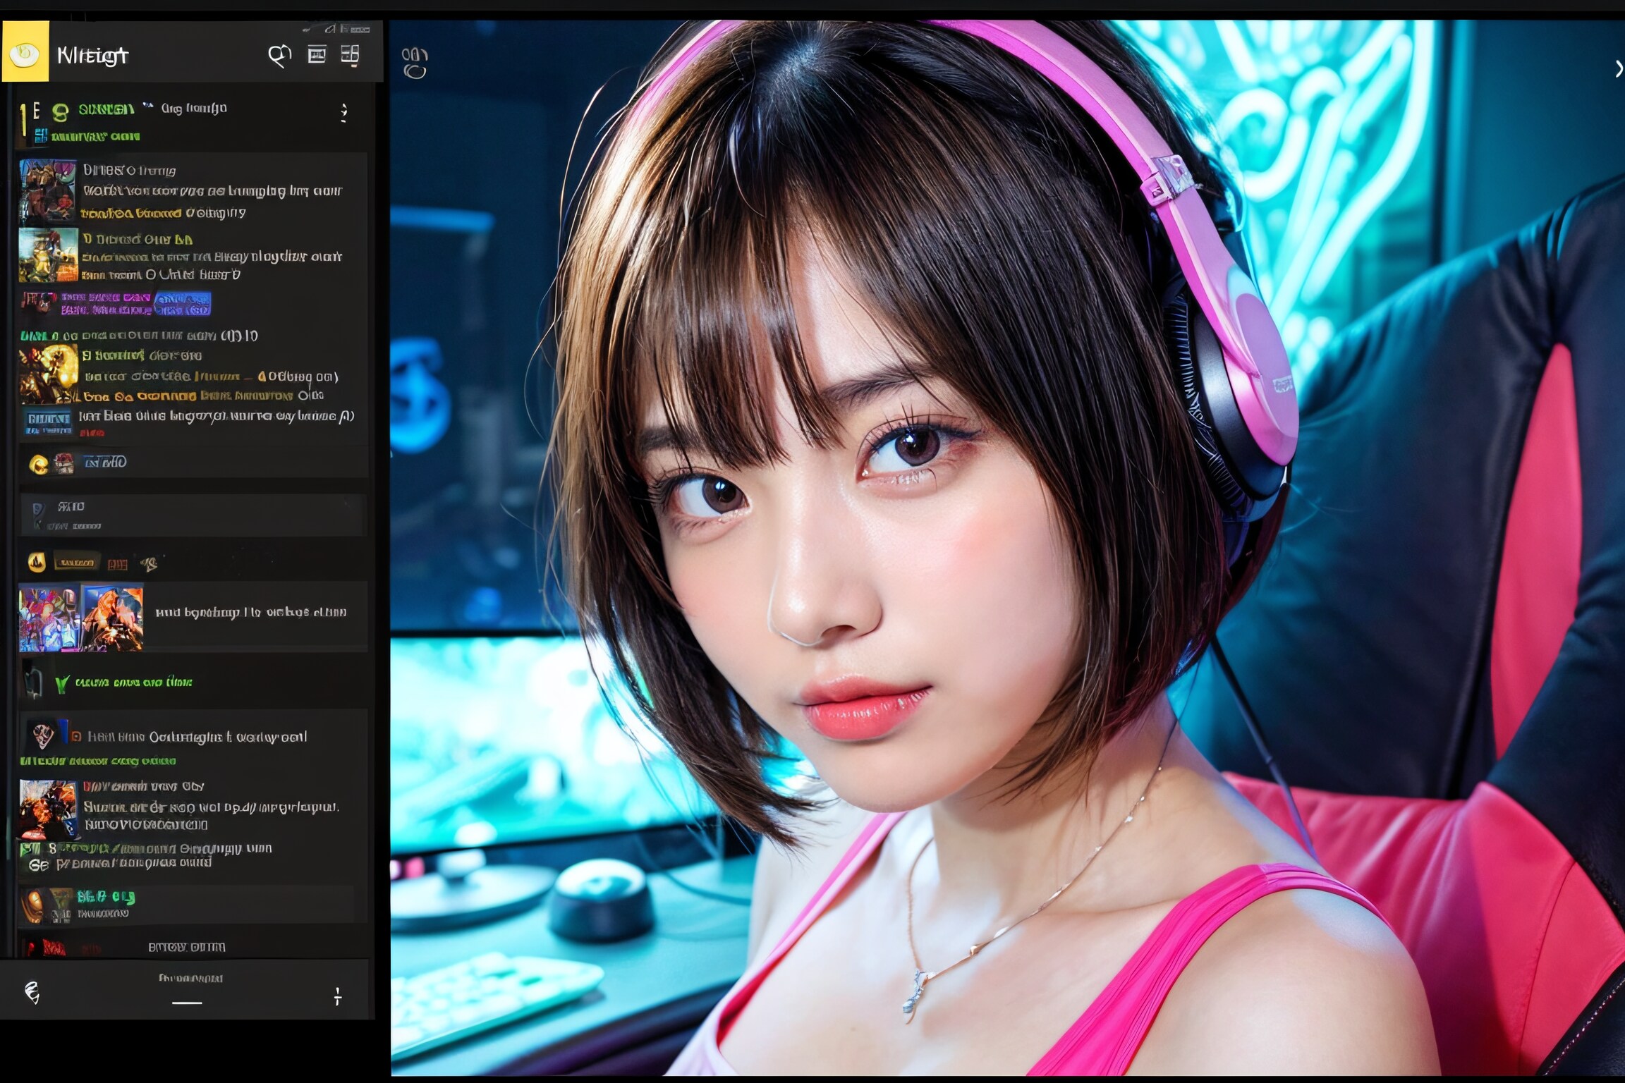
Task: Click the plus icon in bottom bar
Action: [x=338, y=996]
